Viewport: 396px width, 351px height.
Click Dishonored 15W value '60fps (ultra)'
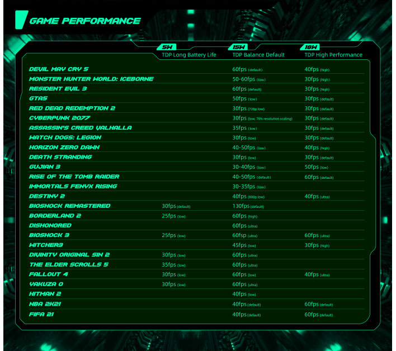point(245,226)
